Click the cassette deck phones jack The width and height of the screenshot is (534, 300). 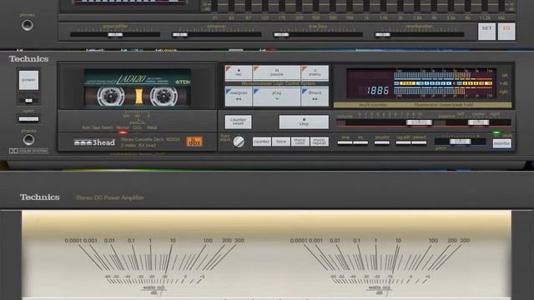[28, 139]
